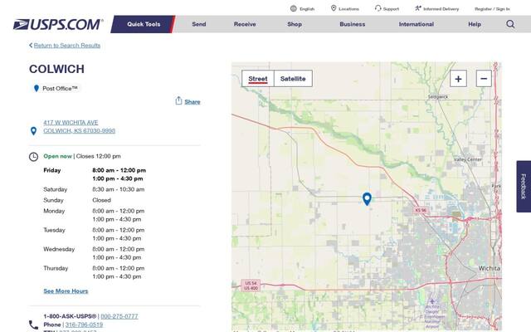This screenshot has width=531, height=332.
Task: Click the Post Office type pin icon
Action: point(37,89)
